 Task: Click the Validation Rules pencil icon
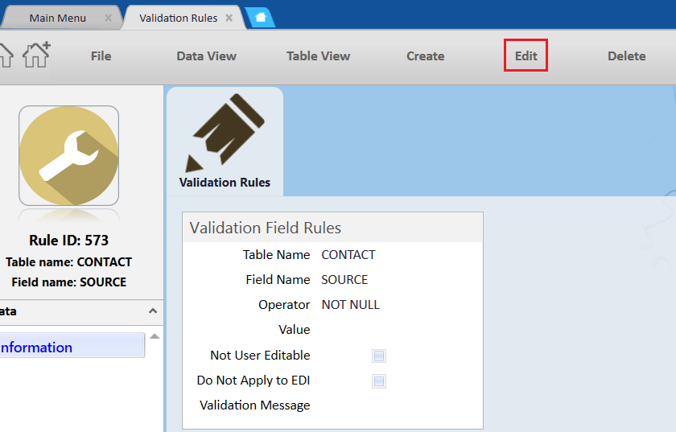(x=225, y=134)
